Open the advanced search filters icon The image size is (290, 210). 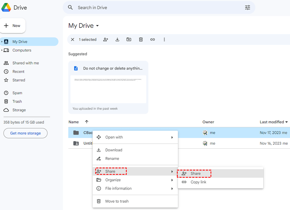tap(248, 7)
